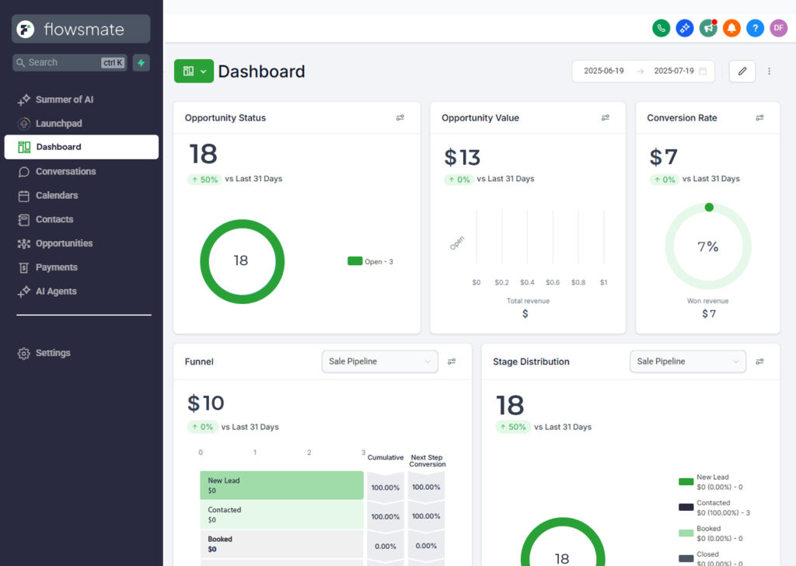
Task: Click the start date 2025-06-19
Action: [x=603, y=71]
